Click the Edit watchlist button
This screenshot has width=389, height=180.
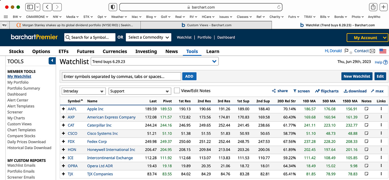[x=380, y=76]
